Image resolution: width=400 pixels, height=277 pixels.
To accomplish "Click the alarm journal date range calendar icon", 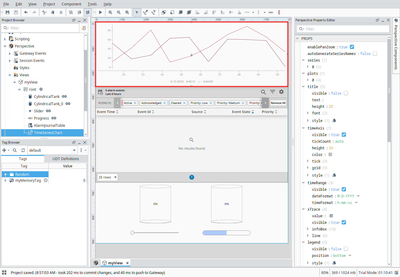I will pyautogui.click(x=101, y=92).
